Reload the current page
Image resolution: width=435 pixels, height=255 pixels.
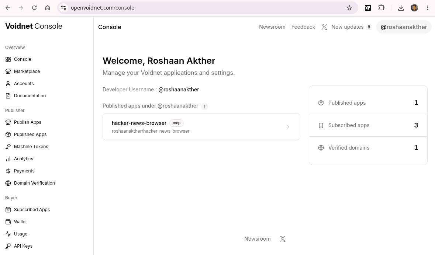(x=34, y=8)
